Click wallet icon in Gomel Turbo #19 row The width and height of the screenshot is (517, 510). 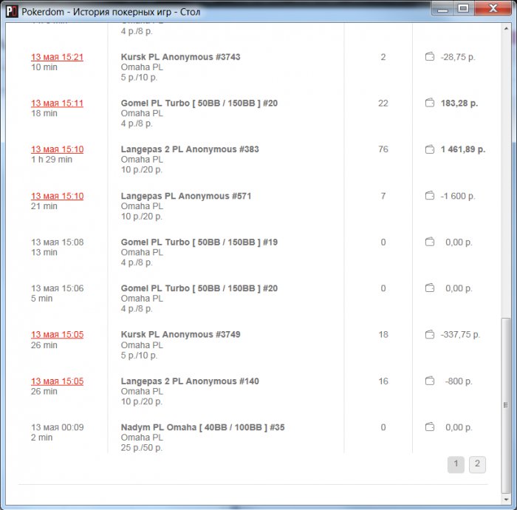coord(430,242)
